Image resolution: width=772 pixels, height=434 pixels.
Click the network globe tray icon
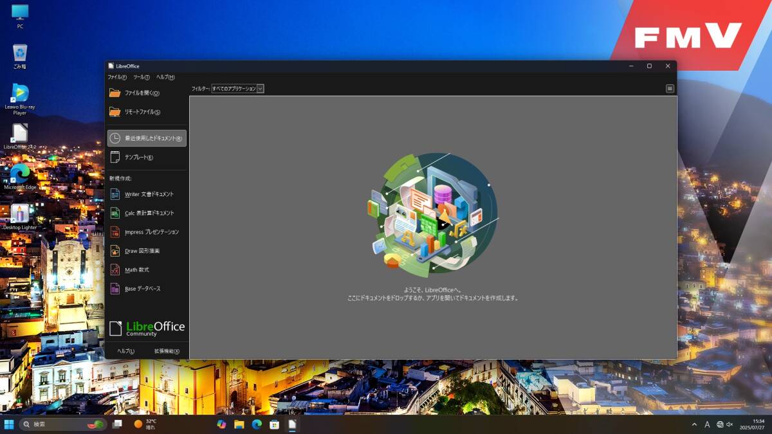pyautogui.click(x=720, y=424)
